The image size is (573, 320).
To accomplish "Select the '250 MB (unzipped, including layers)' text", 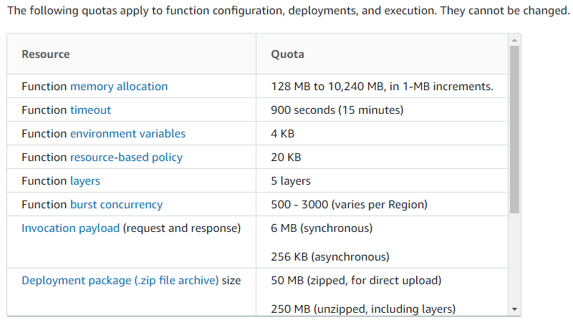I will (x=363, y=309).
